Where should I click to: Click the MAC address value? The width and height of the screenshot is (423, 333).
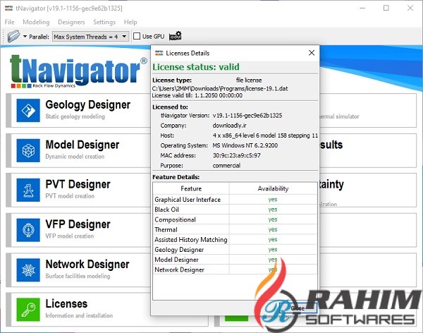237,155
